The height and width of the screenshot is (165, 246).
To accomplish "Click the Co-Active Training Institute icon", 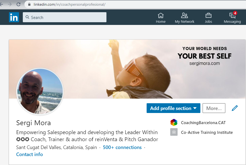I will (174, 132).
